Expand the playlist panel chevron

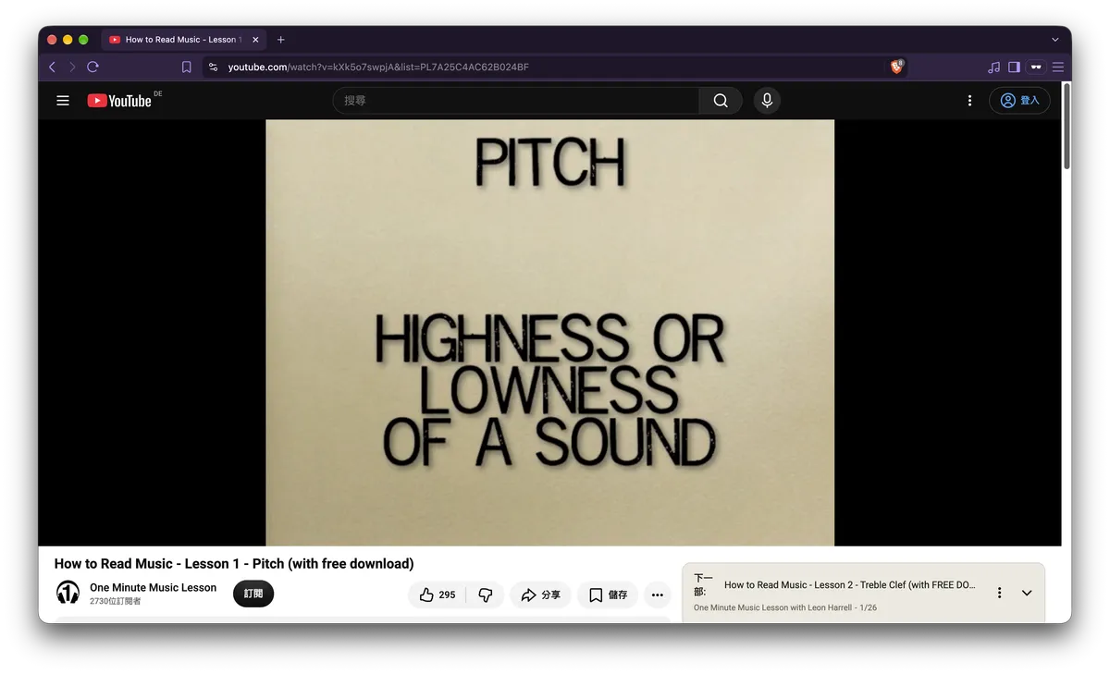[x=1027, y=593]
